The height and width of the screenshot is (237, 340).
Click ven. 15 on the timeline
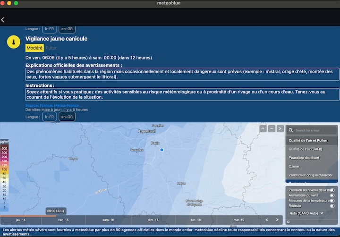pos(63,220)
